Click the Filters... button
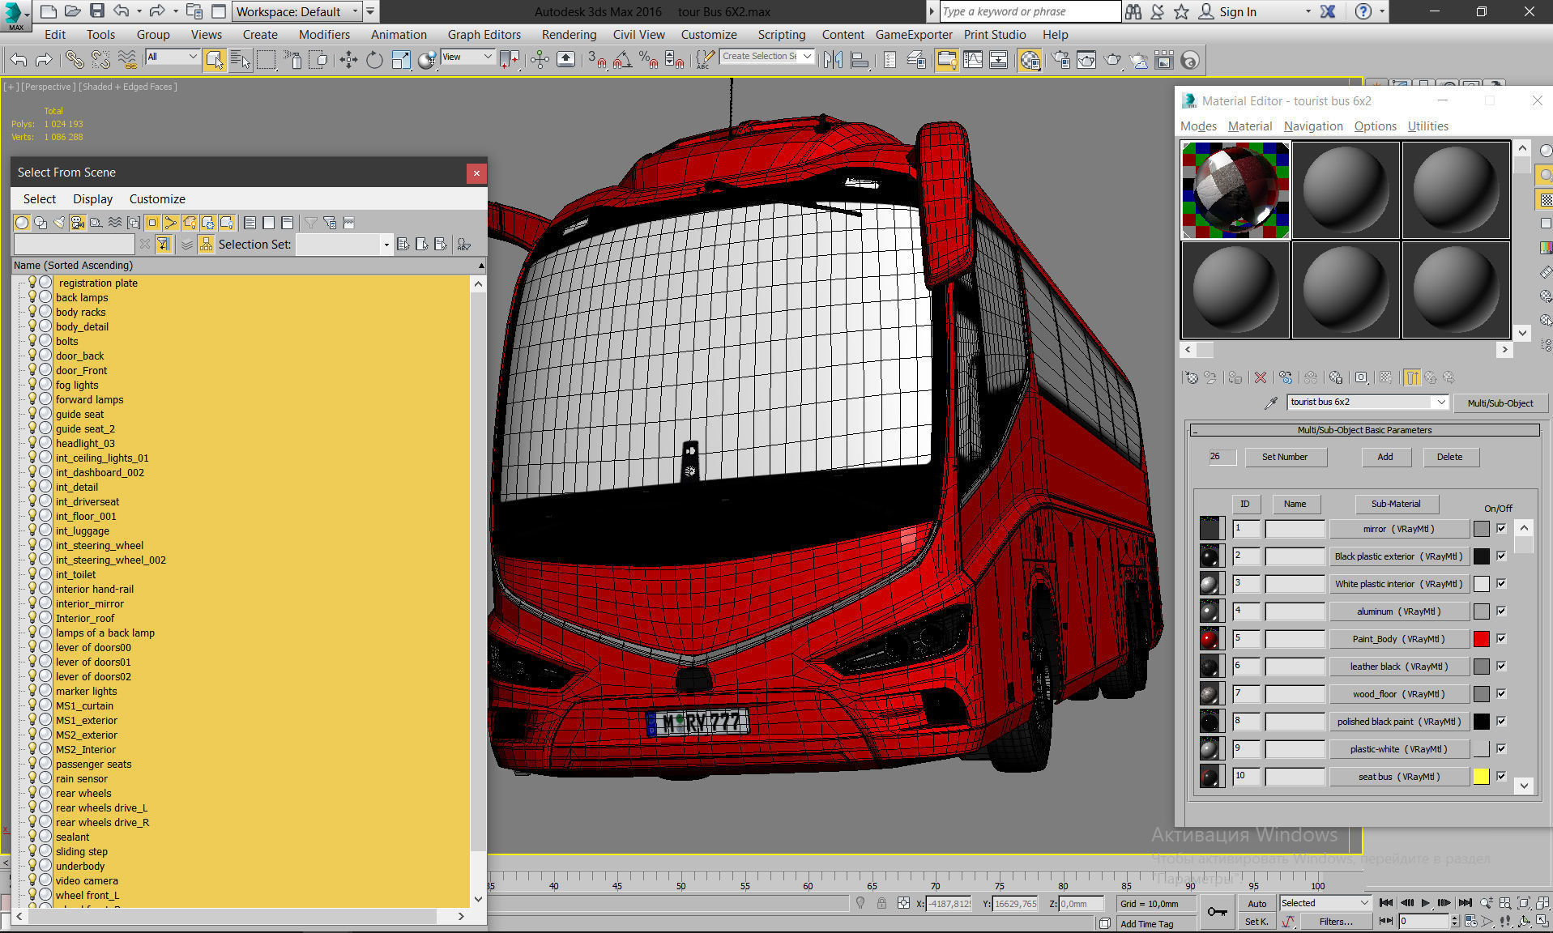 pos(1335,922)
